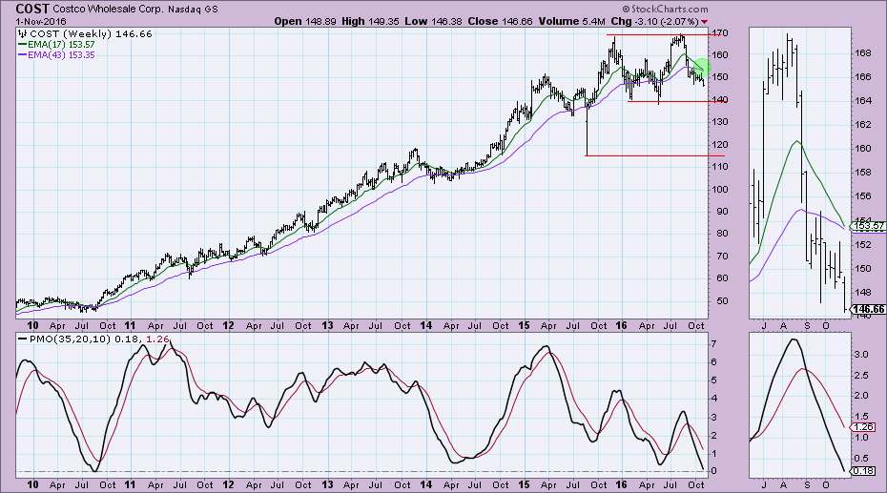Click the 160 label on zoom price axis
The width and height of the screenshot is (887, 493).
[x=862, y=149]
